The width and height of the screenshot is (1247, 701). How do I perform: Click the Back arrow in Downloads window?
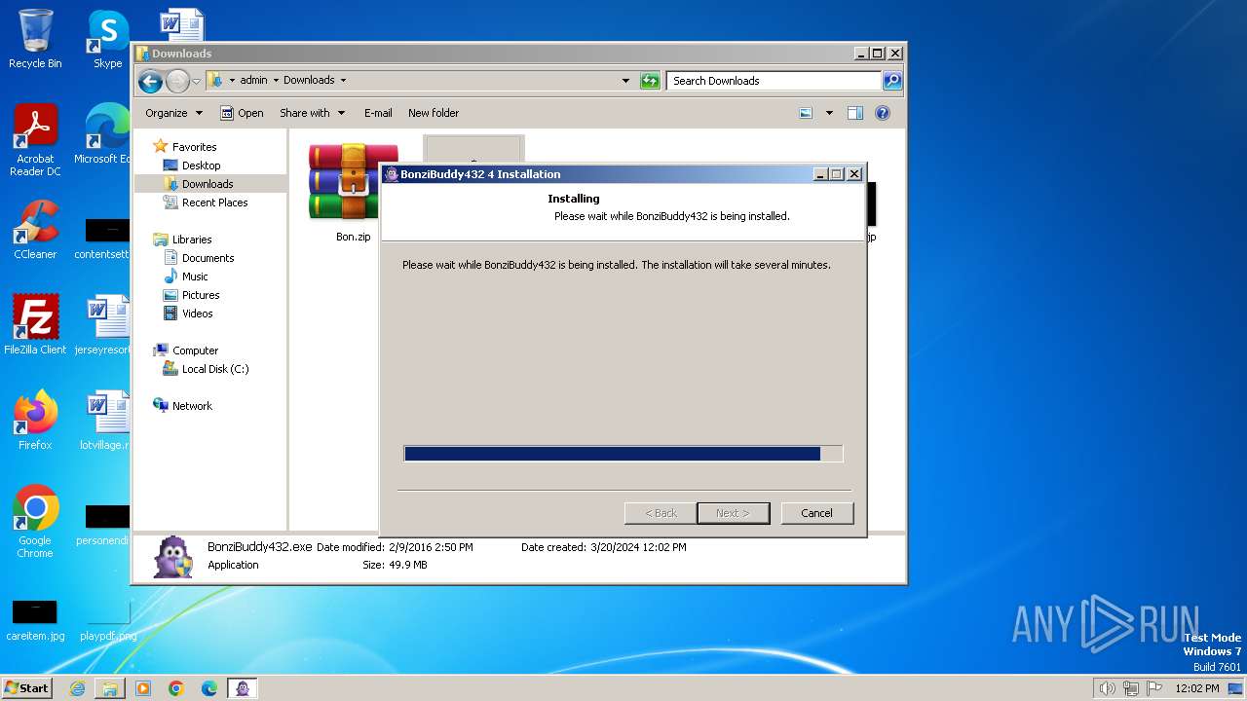click(150, 81)
